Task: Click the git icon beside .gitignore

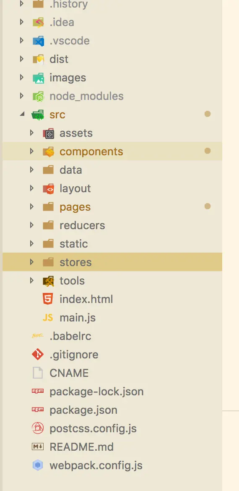Action: point(38,355)
